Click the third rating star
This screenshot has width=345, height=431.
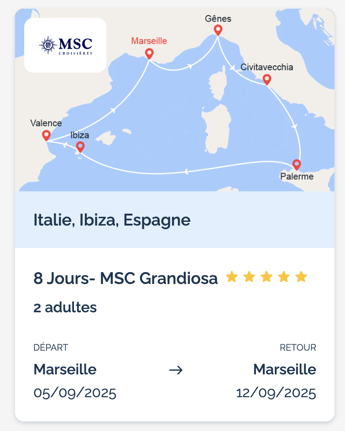tap(267, 277)
